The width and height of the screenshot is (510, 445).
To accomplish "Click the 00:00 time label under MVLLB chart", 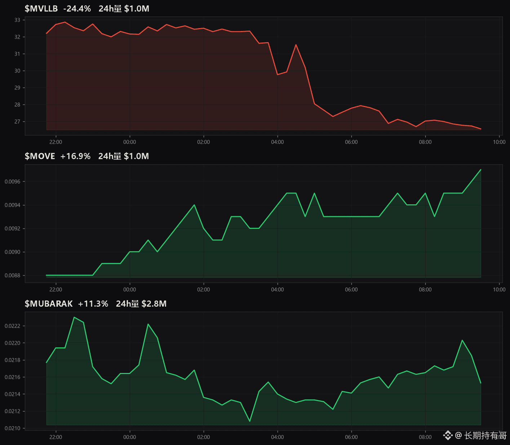I will (x=130, y=142).
